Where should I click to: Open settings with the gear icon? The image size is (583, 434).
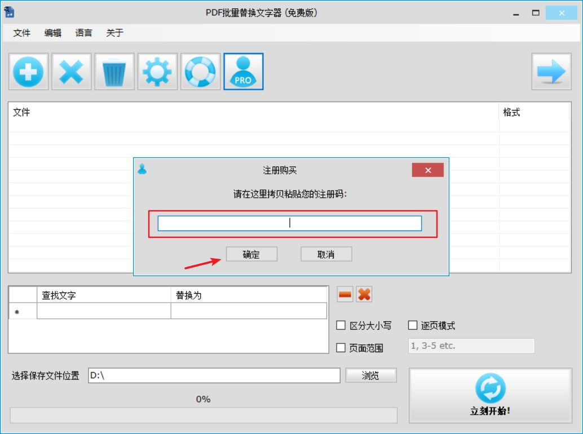157,72
